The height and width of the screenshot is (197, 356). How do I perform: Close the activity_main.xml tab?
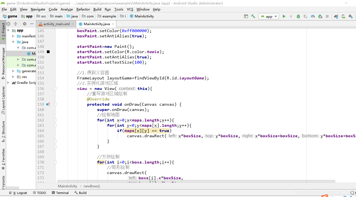[x=73, y=24]
